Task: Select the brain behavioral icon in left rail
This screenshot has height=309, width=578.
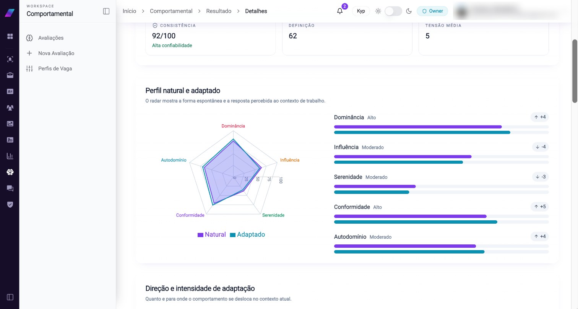Action: point(10,172)
